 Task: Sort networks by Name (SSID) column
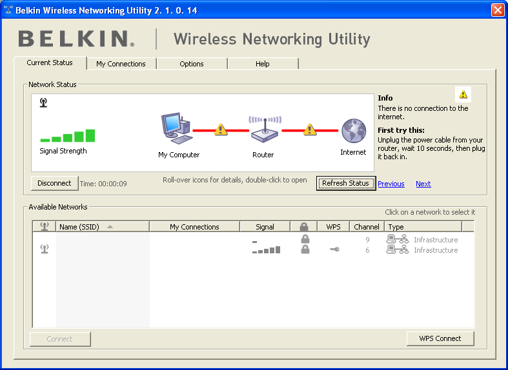(103, 226)
